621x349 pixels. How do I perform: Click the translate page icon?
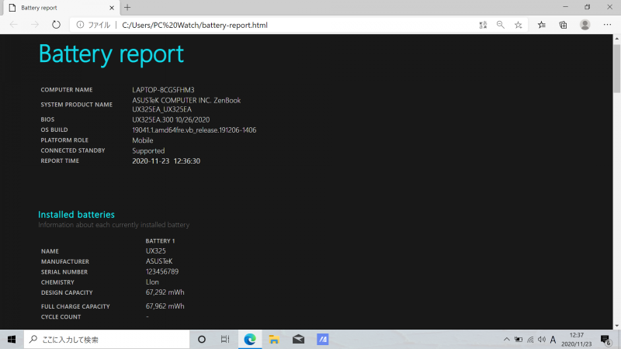(483, 25)
